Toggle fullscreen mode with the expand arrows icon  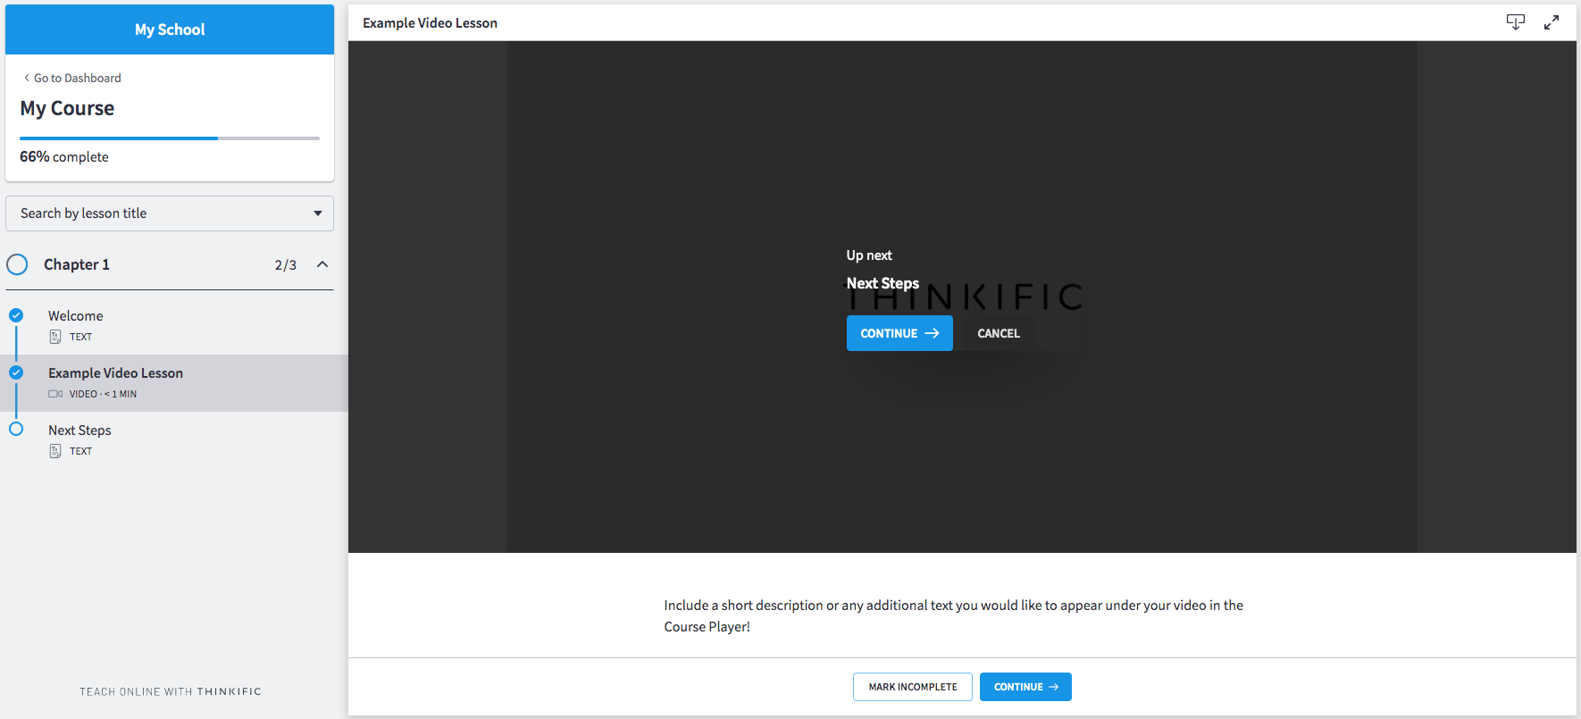pyautogui.click(x=1552, y=22)
